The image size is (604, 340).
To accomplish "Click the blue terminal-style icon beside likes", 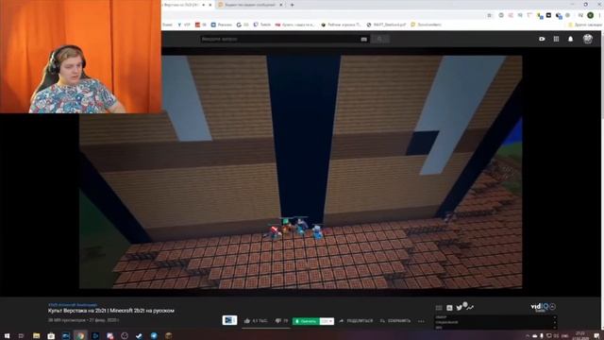I will [x=229, y=320].
